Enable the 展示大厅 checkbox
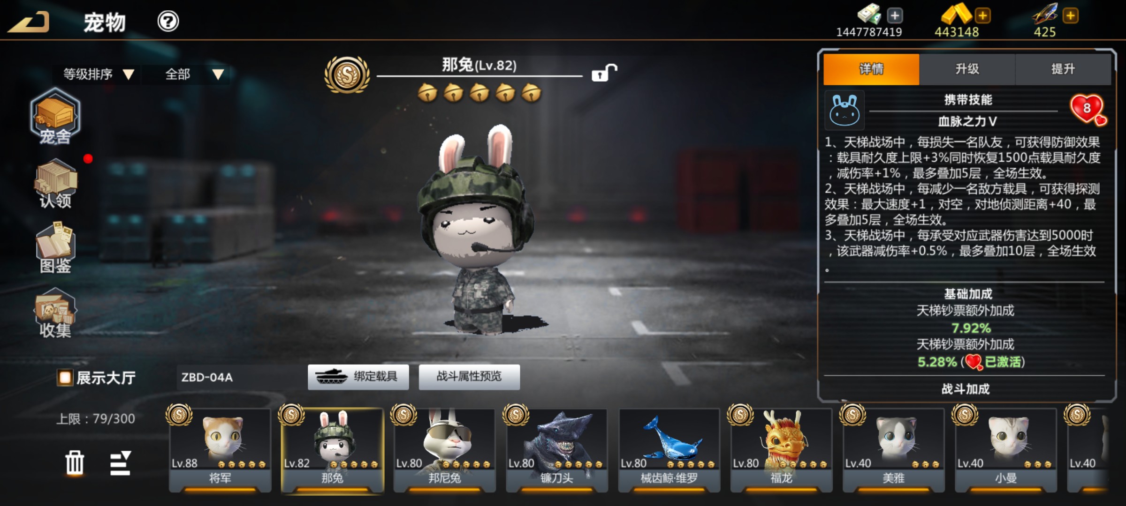 (x=65, y=378)
